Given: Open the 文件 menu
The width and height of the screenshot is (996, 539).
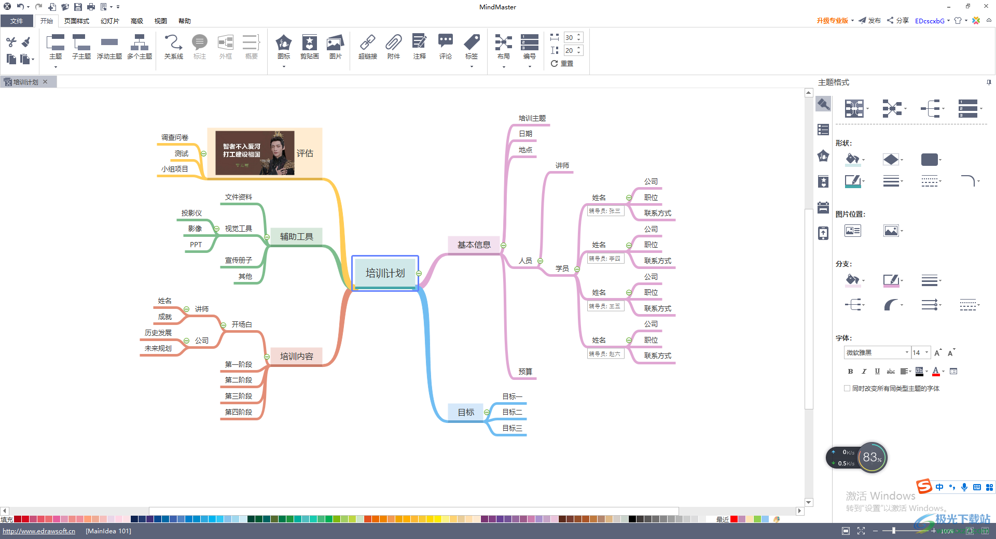Looking at the screenshot, I should (x=17, y=21).
